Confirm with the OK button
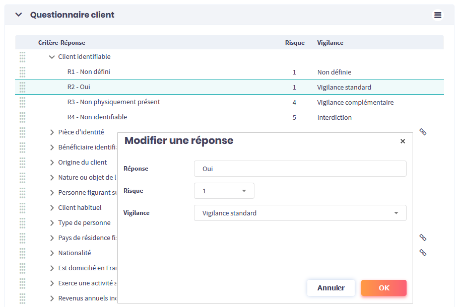 (384, 288)
